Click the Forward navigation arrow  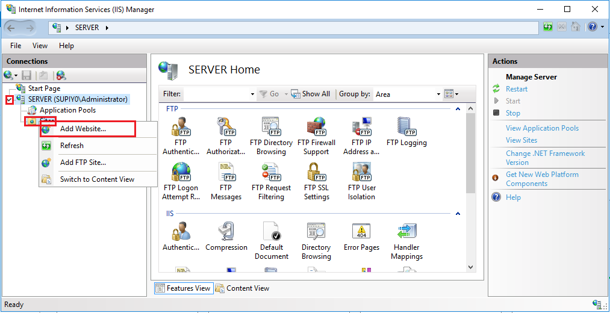pyautogui.click(x=31, y=28)
